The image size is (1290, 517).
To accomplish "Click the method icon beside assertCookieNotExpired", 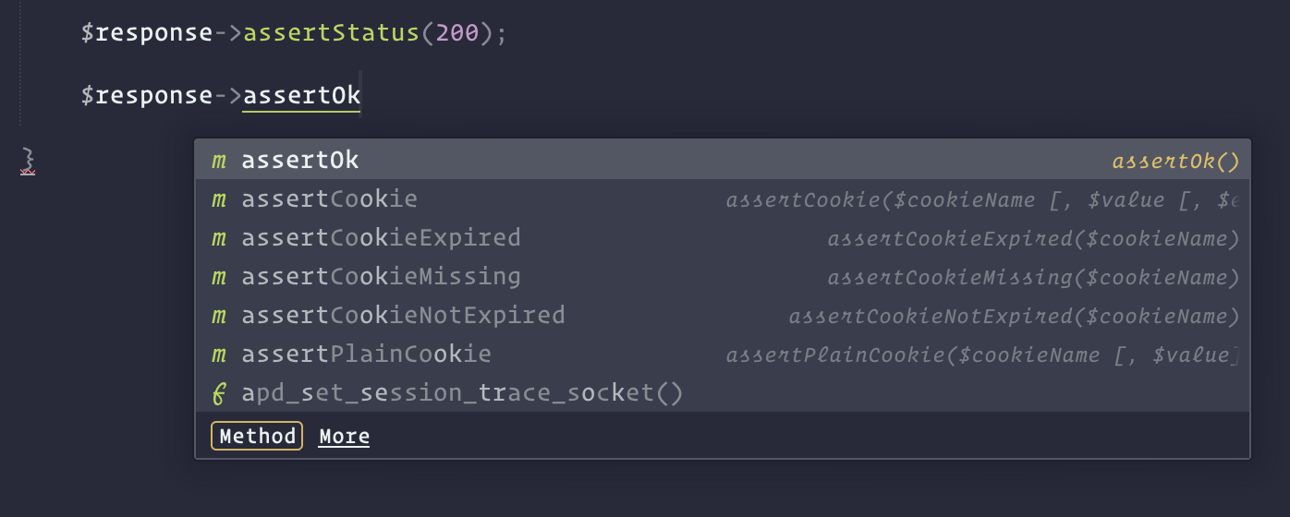I will 219,317.
